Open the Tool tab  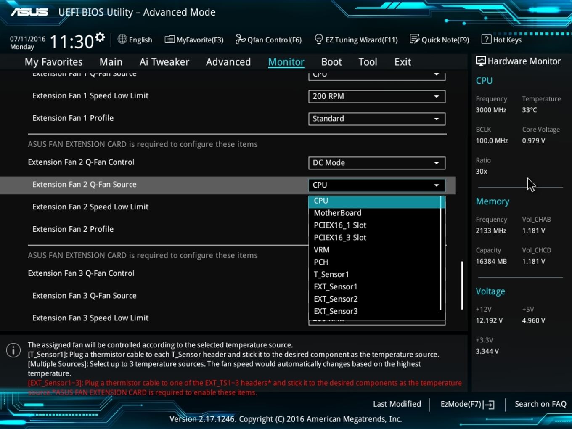pyautogui.click(x=368, y=62)
